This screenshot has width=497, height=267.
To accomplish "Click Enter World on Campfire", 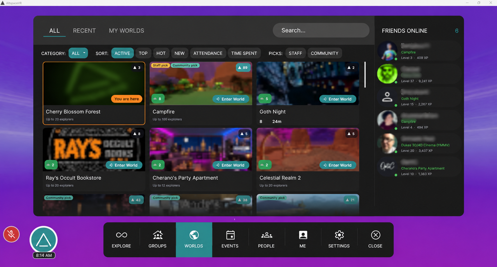I will point(231,99).
